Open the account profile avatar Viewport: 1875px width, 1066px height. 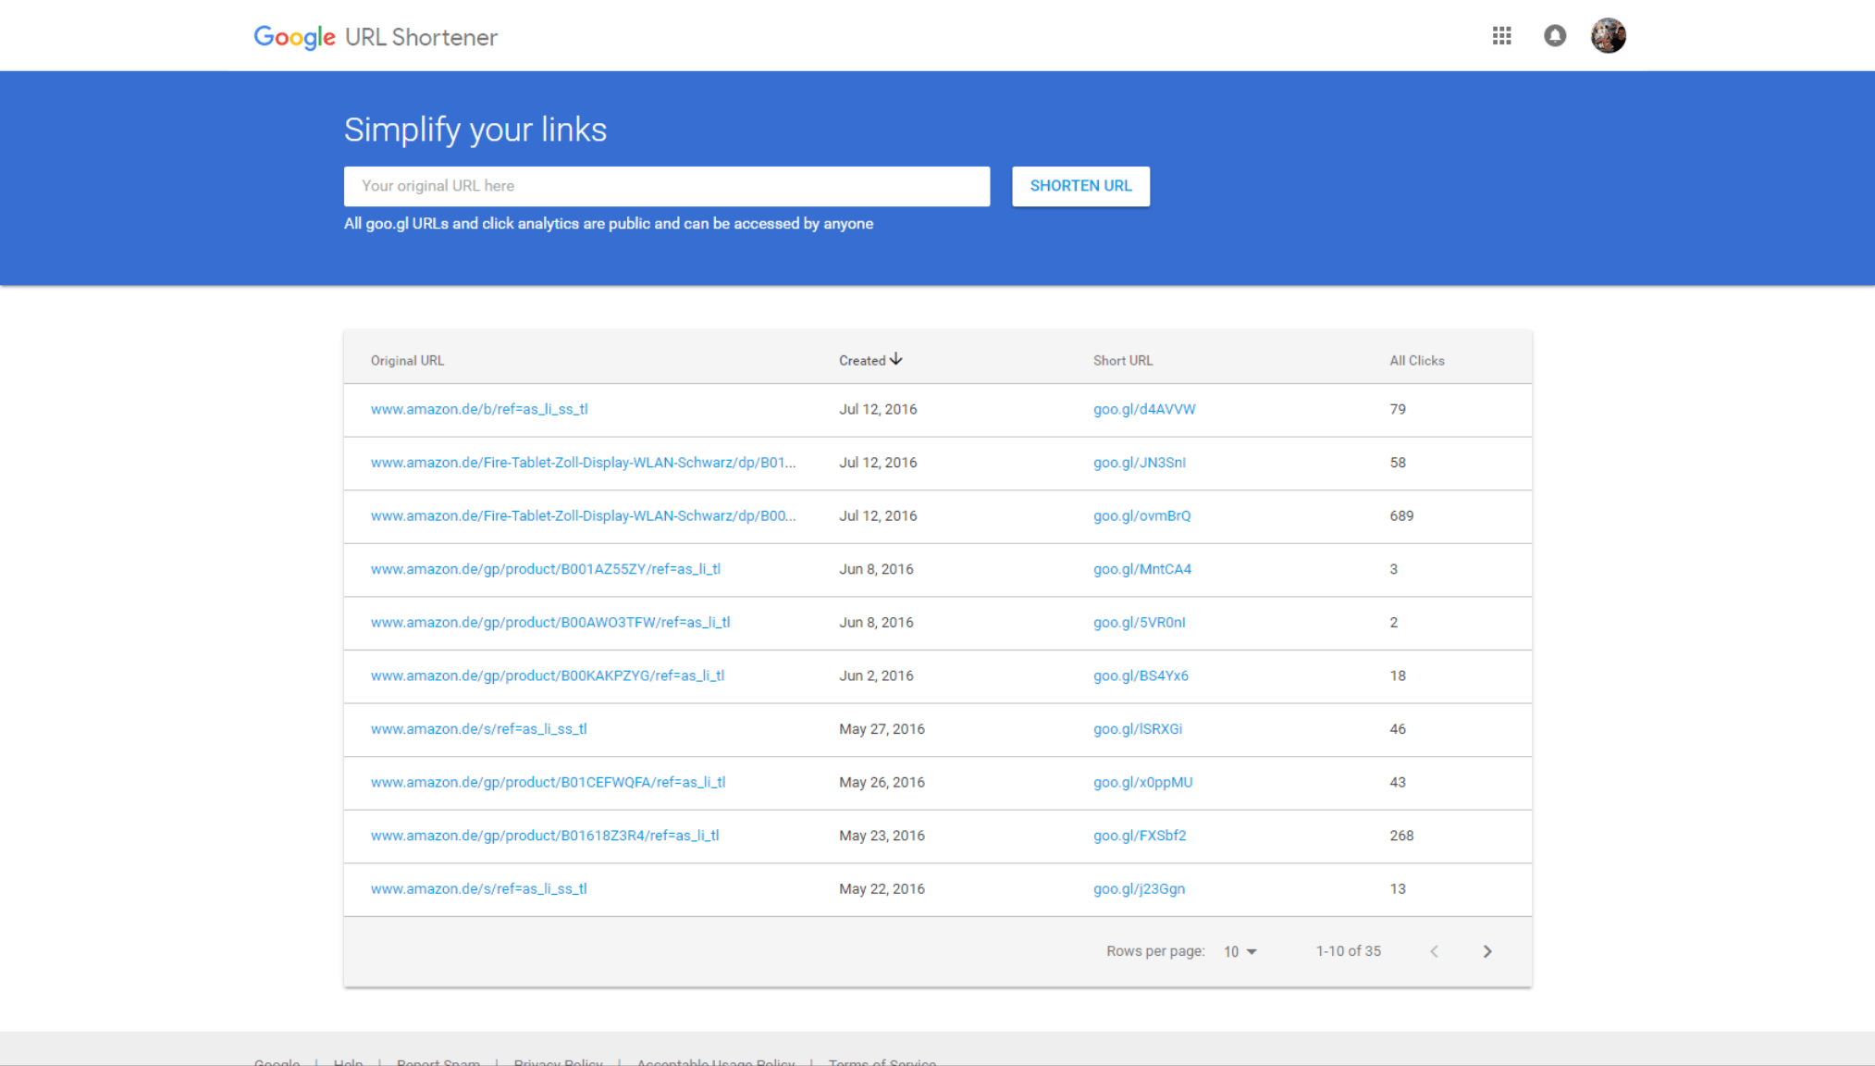(1608, 36)
